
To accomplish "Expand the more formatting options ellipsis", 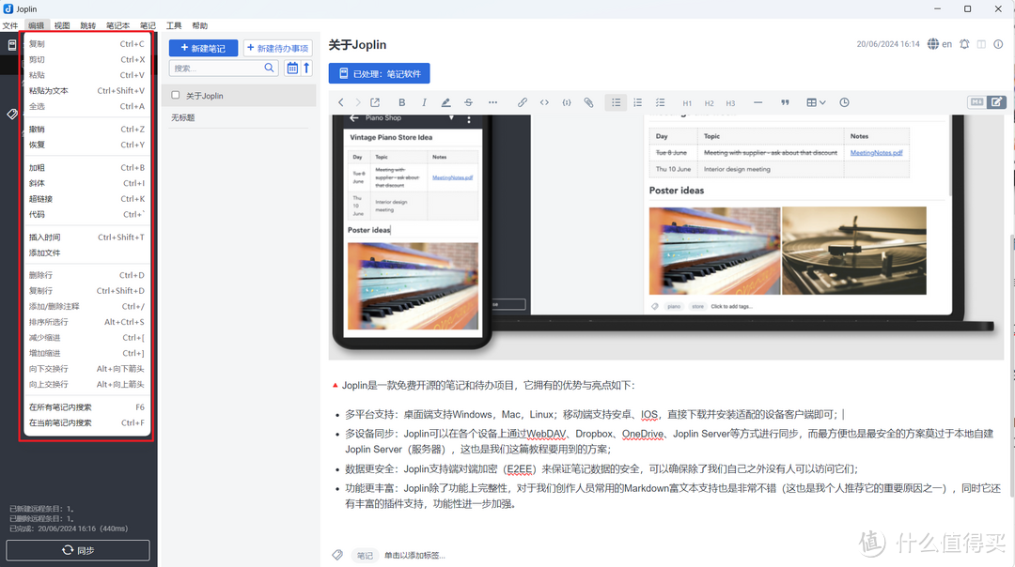I will tap(492, 102).
